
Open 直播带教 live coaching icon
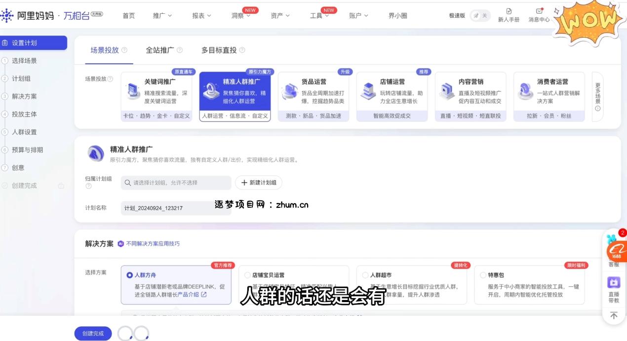(x=614, y=283)
